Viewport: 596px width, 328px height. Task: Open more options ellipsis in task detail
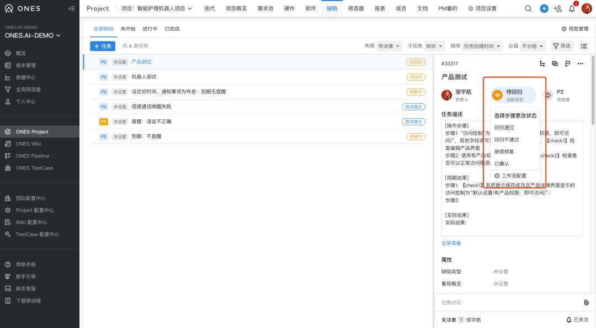tap(580, 64)
